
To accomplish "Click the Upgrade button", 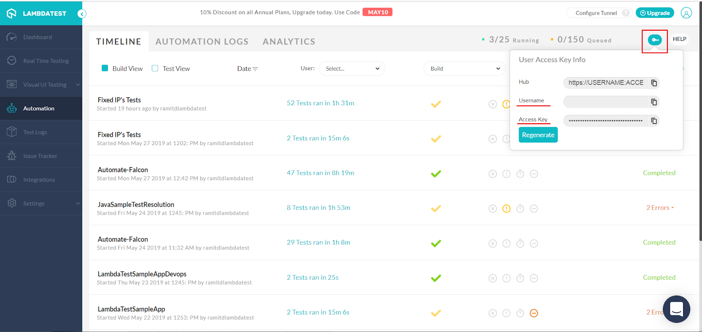I will [655, 13].
